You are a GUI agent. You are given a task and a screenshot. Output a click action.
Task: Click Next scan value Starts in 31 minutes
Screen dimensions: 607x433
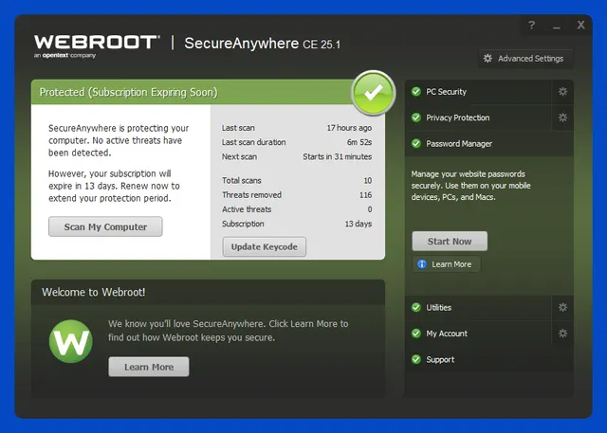(x=338, y=156)
